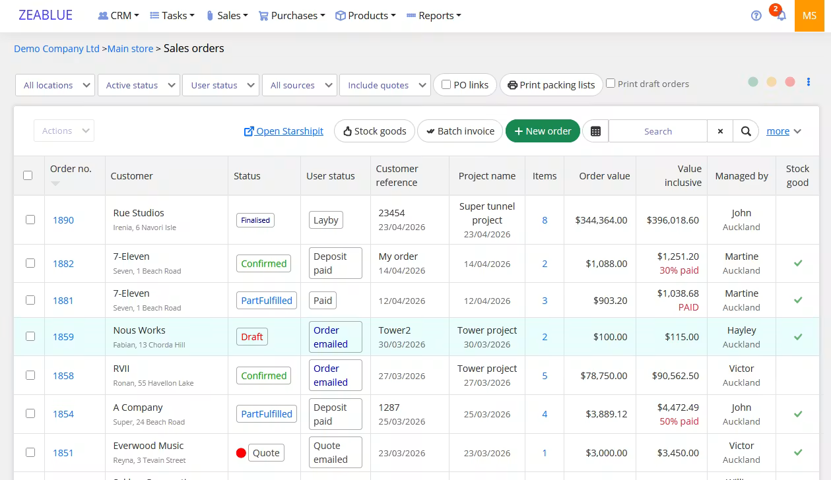Image resolution: width=831 pixels, height=480 pixels.
Task: Click Paid user status of order 1881
Action: click(x=323, y=301)
